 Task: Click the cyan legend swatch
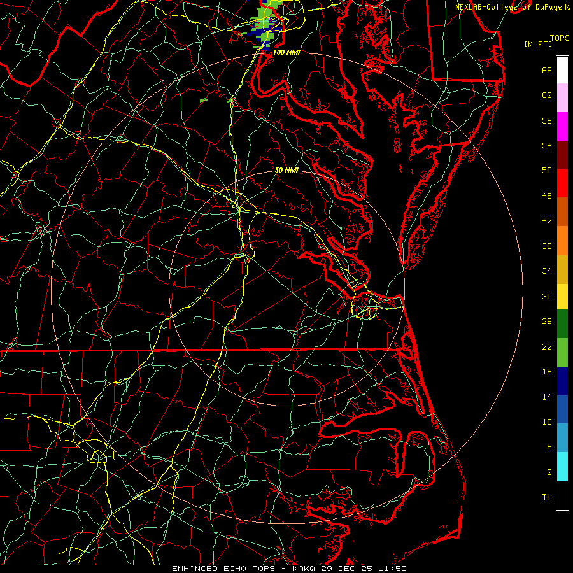(562, 467)
